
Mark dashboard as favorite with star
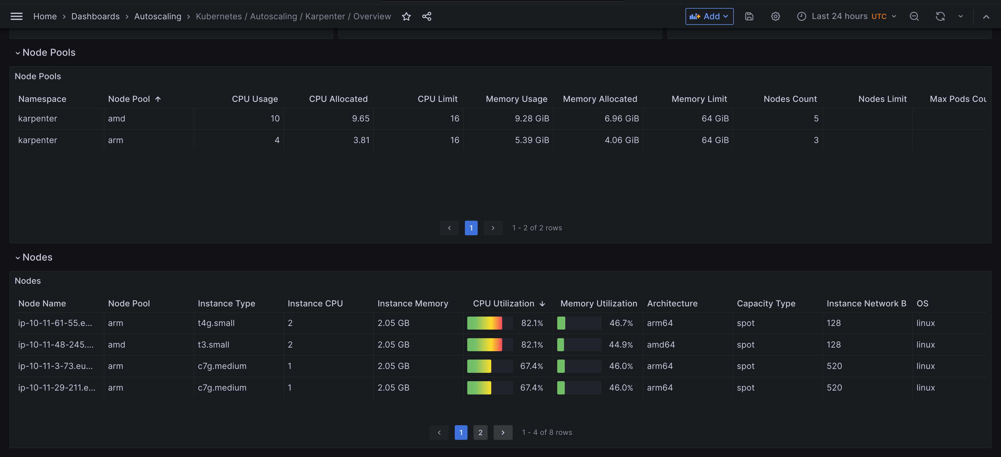[406, 16]
